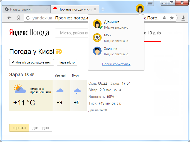Select the коротко view toggle
The height and width of the screenshot is (142, 190).
[x=19, y=128]
